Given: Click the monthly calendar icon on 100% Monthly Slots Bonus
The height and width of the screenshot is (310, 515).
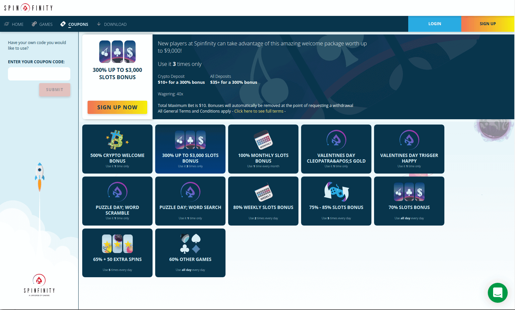Looking at the screenshot, I should [263, 140].
